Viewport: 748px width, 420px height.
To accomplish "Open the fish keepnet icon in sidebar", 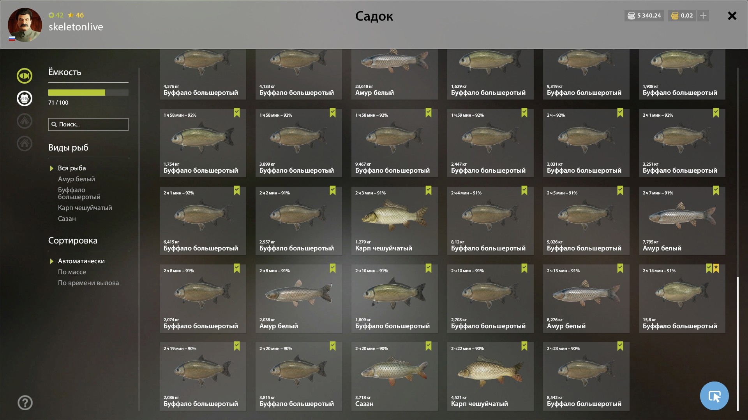I will (24, 76).
